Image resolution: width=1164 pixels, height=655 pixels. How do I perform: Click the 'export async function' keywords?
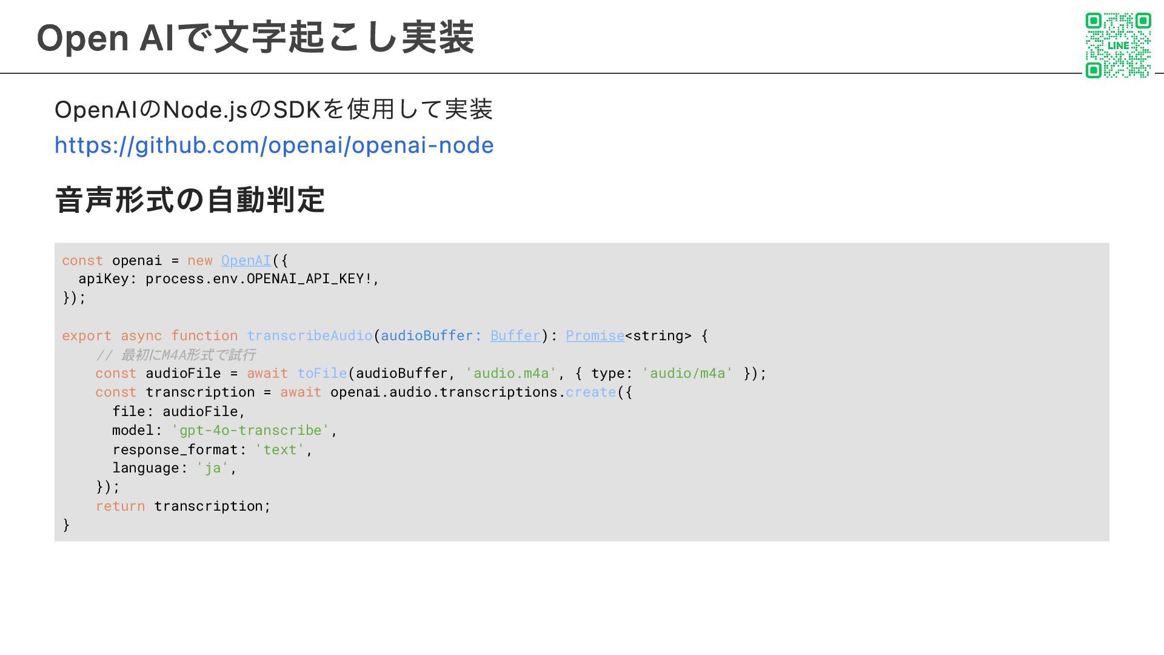pos(150,336)
